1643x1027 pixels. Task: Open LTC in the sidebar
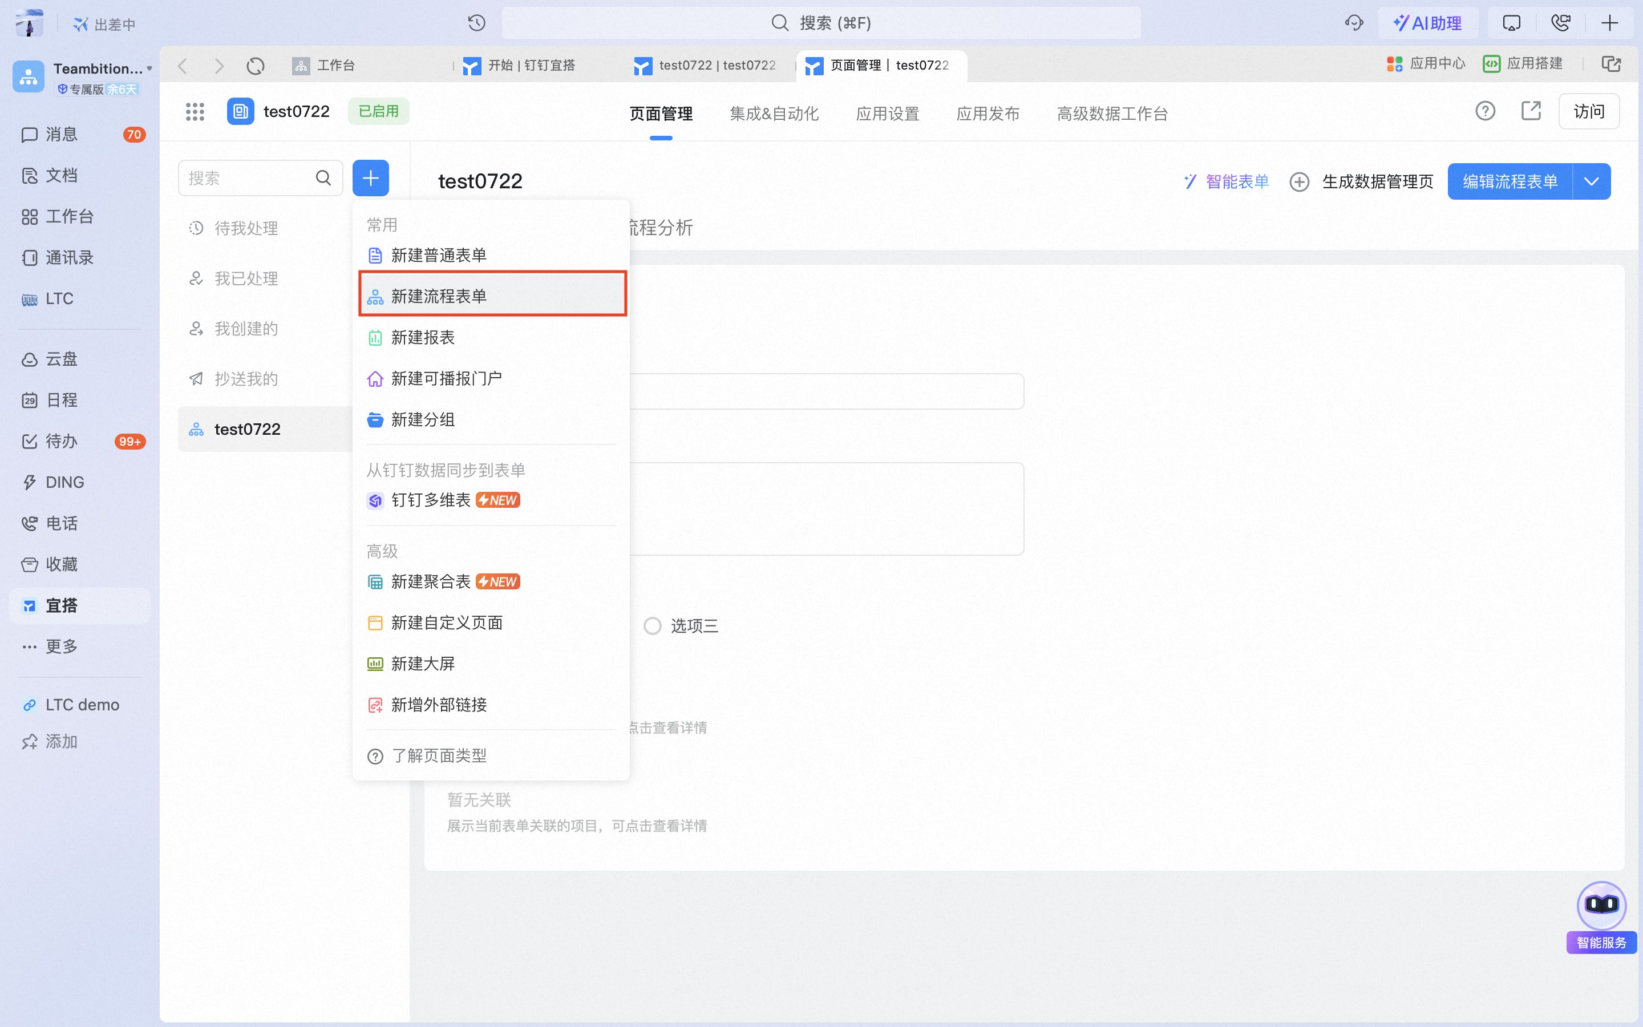[80, 299]
